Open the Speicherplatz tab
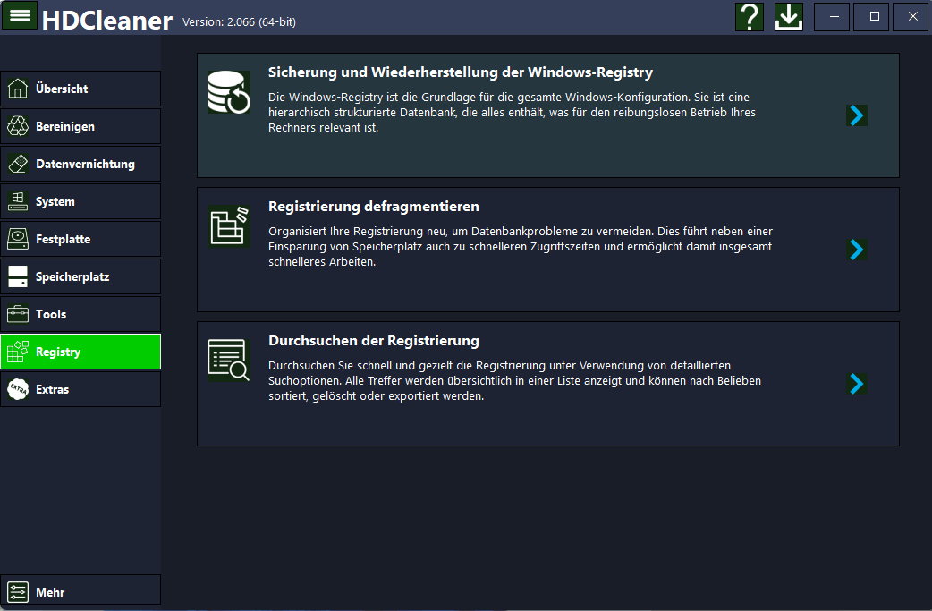The width and height of the screenshot is (932, 611). (80, 276)
